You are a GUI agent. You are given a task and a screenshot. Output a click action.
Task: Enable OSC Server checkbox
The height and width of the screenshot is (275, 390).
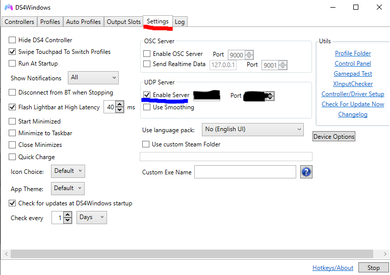tap(147, 53)
